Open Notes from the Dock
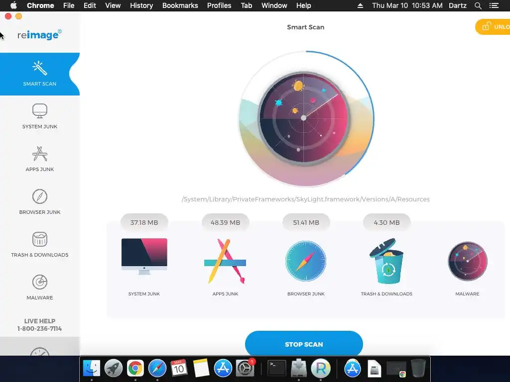 click(x=201, y=368)
